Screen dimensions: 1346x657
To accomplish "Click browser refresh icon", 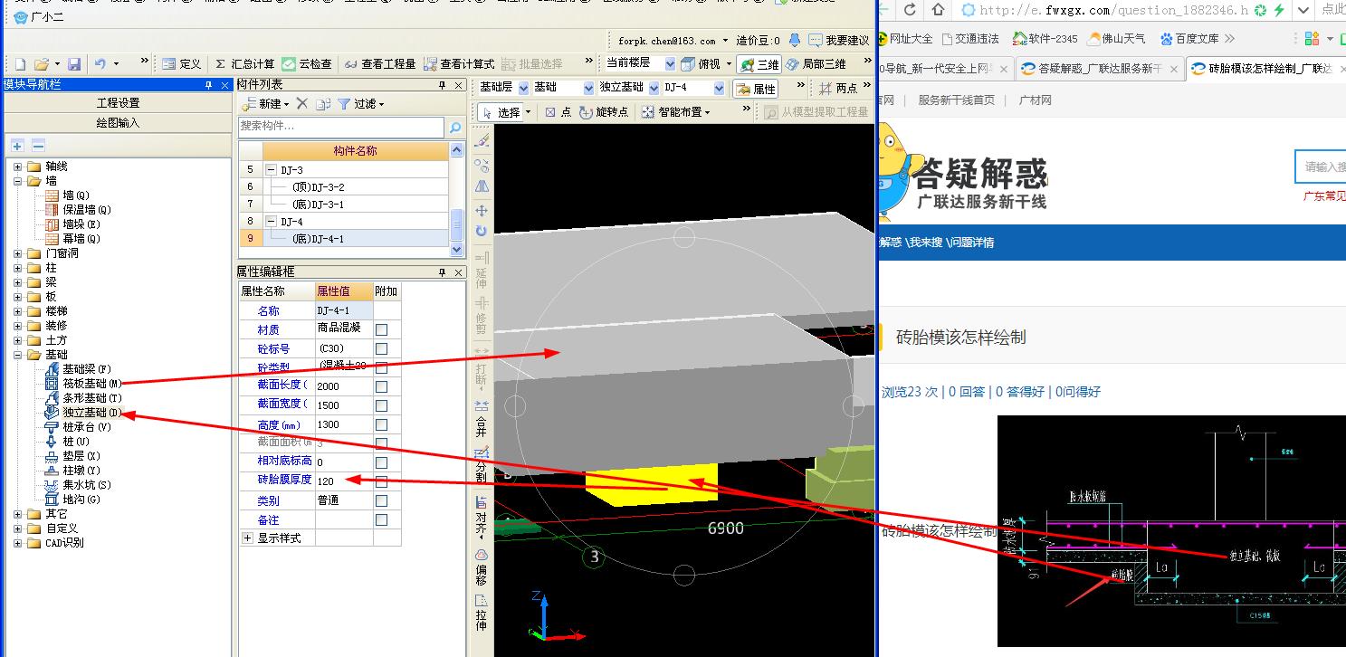I will 910,10.
